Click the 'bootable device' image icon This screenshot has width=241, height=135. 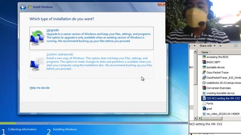204,67
